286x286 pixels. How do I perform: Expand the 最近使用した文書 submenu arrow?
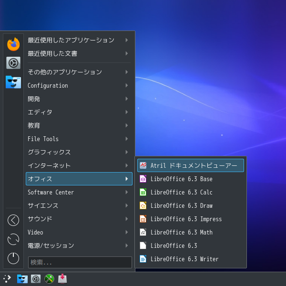[x=127, y=53]
